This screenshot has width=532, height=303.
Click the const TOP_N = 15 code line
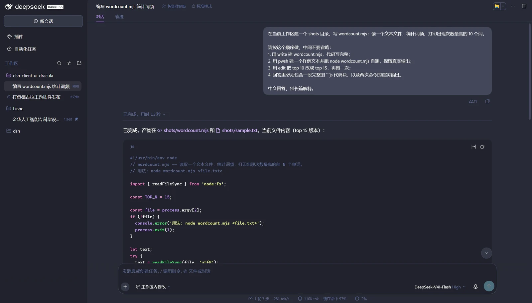click(151, 197)
